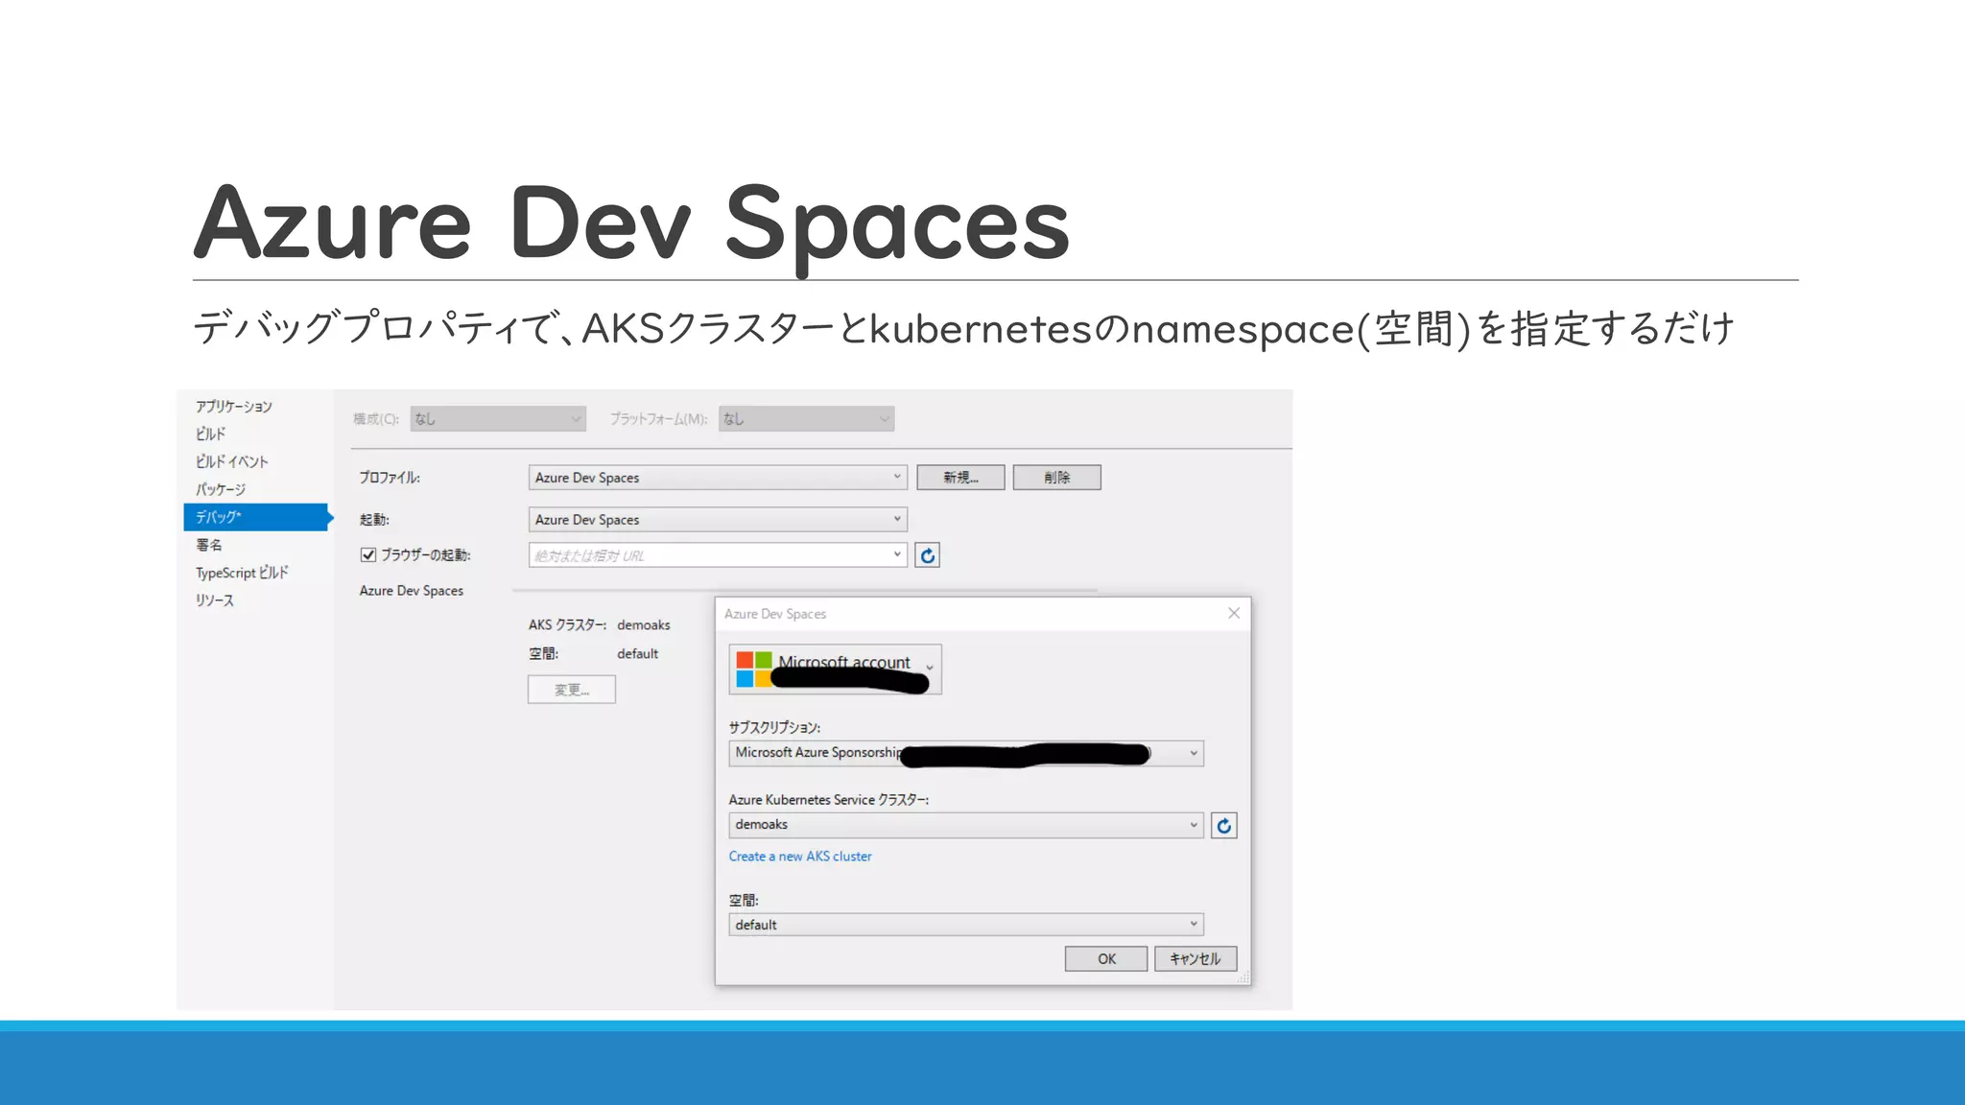The height and width of the screenshot is (1105, 1965).
Task: Open the 空間 dropdown showing default
Action: tap(966, 925)
